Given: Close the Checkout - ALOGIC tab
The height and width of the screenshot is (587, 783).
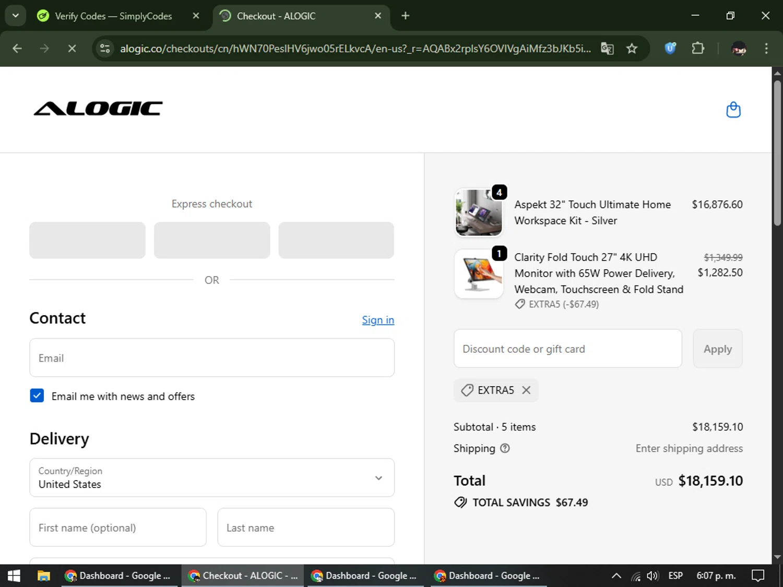Looking at the screenshot, I should coord(378,16).
